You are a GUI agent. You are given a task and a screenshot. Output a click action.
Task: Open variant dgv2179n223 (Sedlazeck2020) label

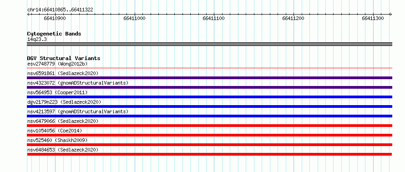[x=64, y=102]
